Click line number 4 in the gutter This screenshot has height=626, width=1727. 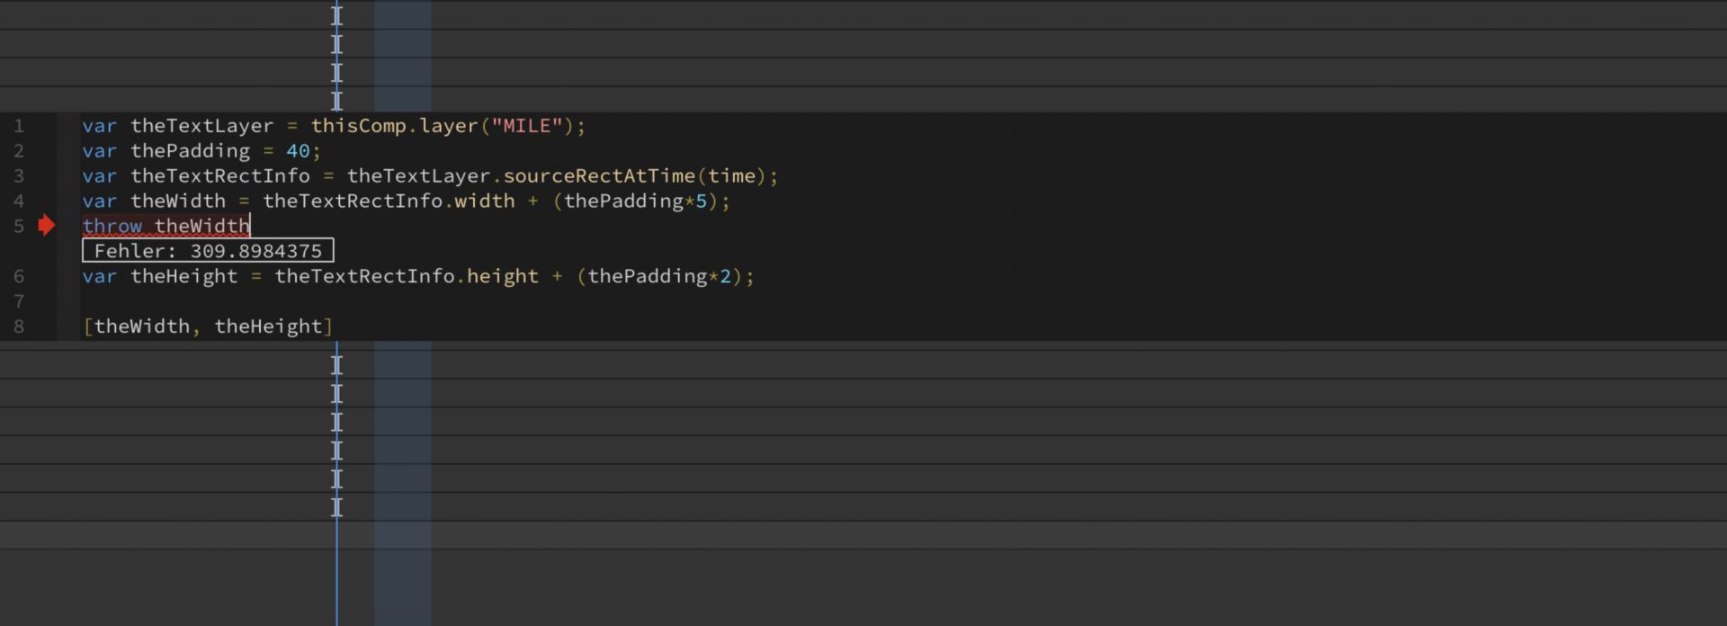click(x=19, y=201)
